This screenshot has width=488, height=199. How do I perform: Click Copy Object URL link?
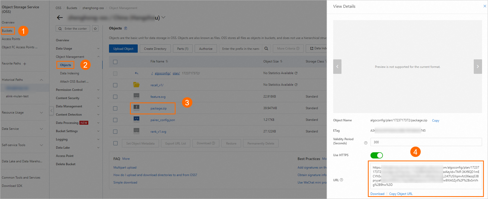[x=401, y=194]
